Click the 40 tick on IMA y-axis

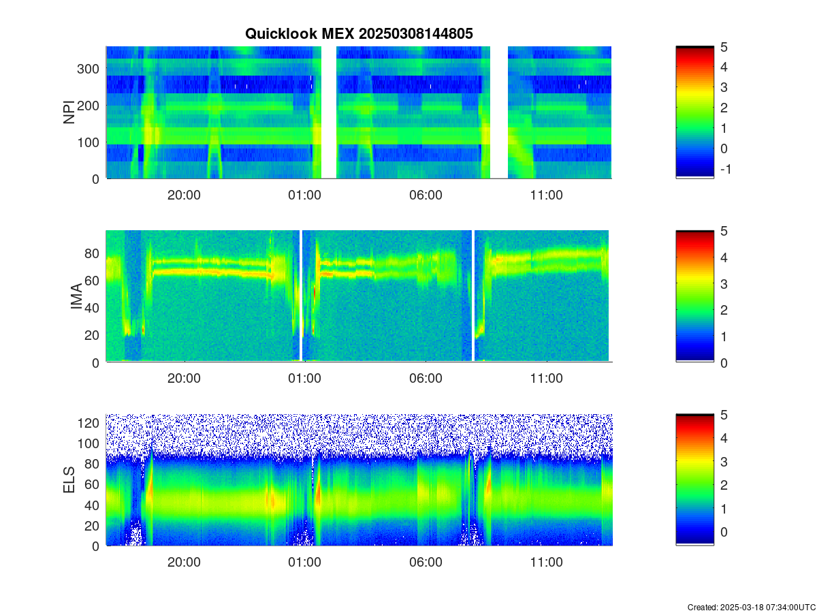[93, 308]
